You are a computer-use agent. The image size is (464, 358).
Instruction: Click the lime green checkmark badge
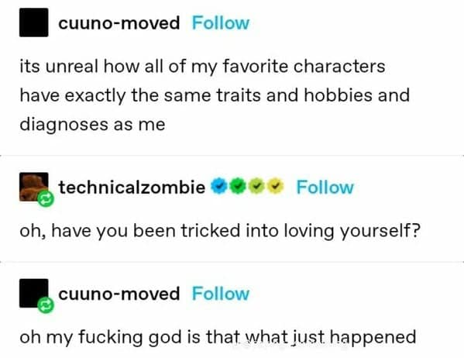coord(256,186)
